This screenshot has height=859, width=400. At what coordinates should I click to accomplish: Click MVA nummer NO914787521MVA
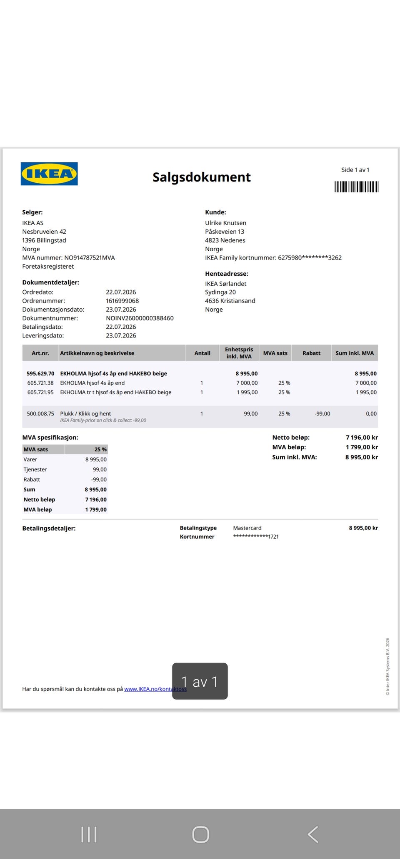pyautogui.click(x=68, y=258)
